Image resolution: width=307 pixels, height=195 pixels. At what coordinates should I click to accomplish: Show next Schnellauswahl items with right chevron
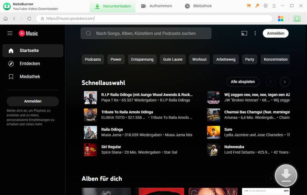[x=284, y=82]
